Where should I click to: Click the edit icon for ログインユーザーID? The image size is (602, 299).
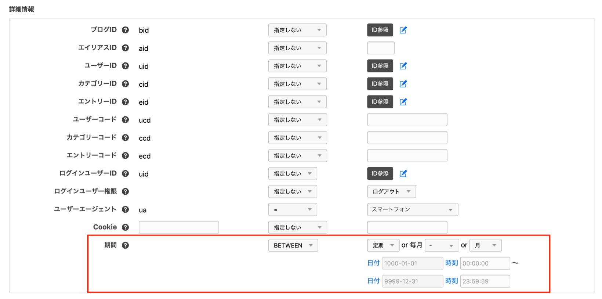(403, 173)
